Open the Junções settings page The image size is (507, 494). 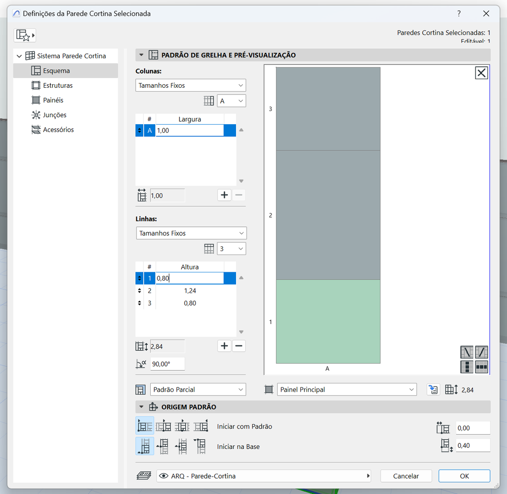49,115
